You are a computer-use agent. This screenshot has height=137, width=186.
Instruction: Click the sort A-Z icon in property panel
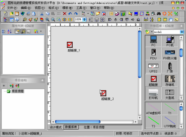10,31
